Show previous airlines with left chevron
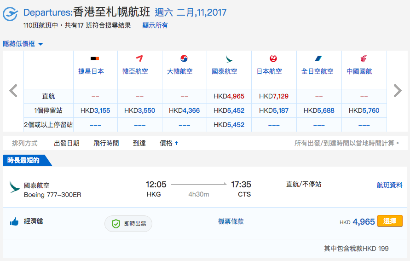The height and width of the screenshot is (261, 410). 13,91
